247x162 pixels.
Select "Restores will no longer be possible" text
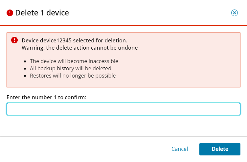tap(73, 76)
